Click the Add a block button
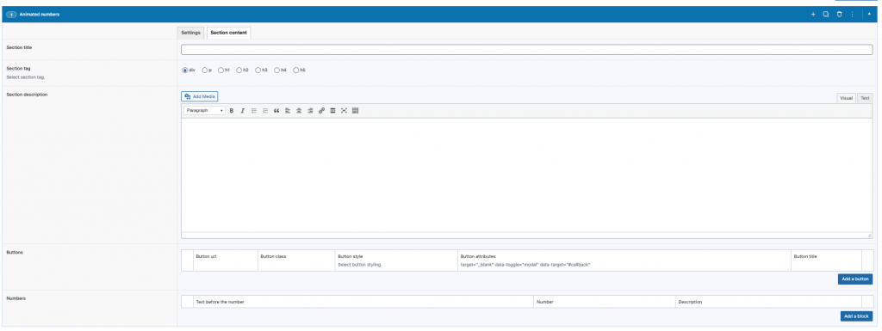 click(x=857, y=316)
